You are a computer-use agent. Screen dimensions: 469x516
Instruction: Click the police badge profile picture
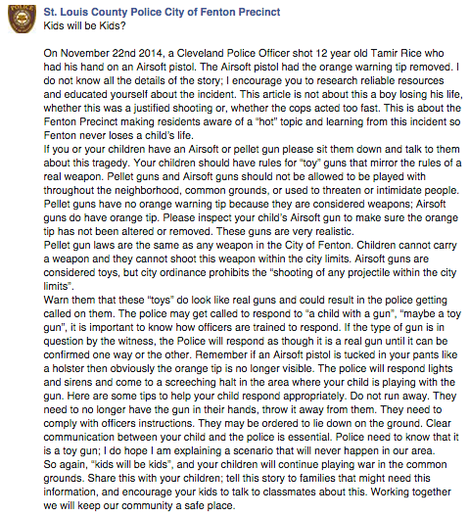point(23,19)
